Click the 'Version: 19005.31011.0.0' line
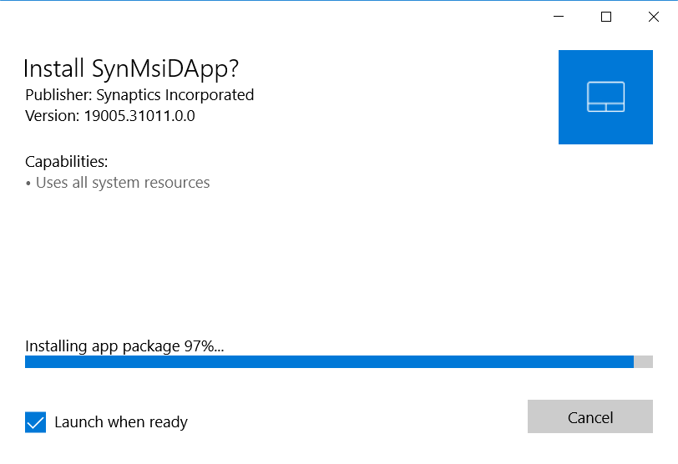 [x=110, y=116]
